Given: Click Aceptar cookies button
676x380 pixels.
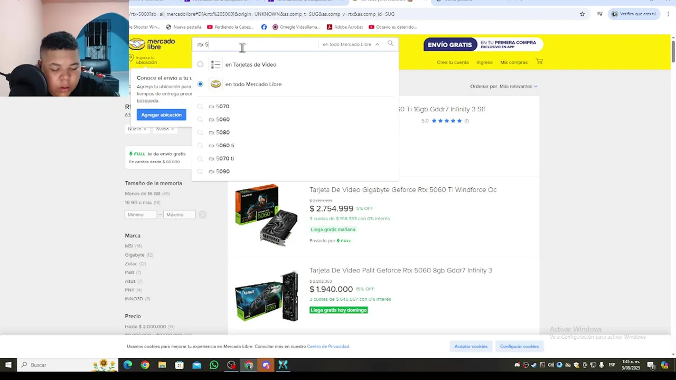Looking at the screenshot, I should pyautogui.click(x=471, y=346).
